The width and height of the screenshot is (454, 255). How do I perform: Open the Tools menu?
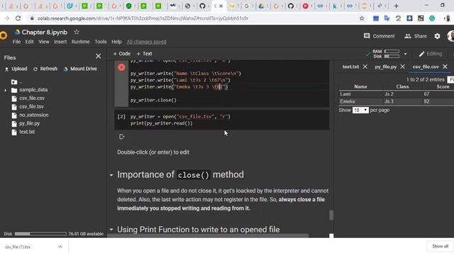101,42
